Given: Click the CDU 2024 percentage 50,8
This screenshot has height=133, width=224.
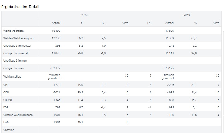Looking at the screenshot, I should coord(80,93).
